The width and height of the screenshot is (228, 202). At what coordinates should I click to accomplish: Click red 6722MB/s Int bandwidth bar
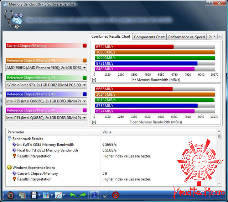tap(134, 47)
